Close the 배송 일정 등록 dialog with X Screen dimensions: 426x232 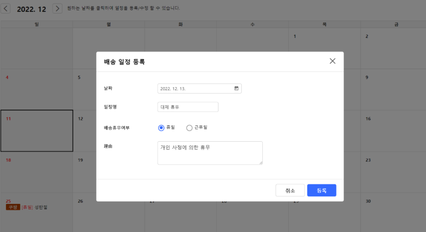[x=332, y=61]
